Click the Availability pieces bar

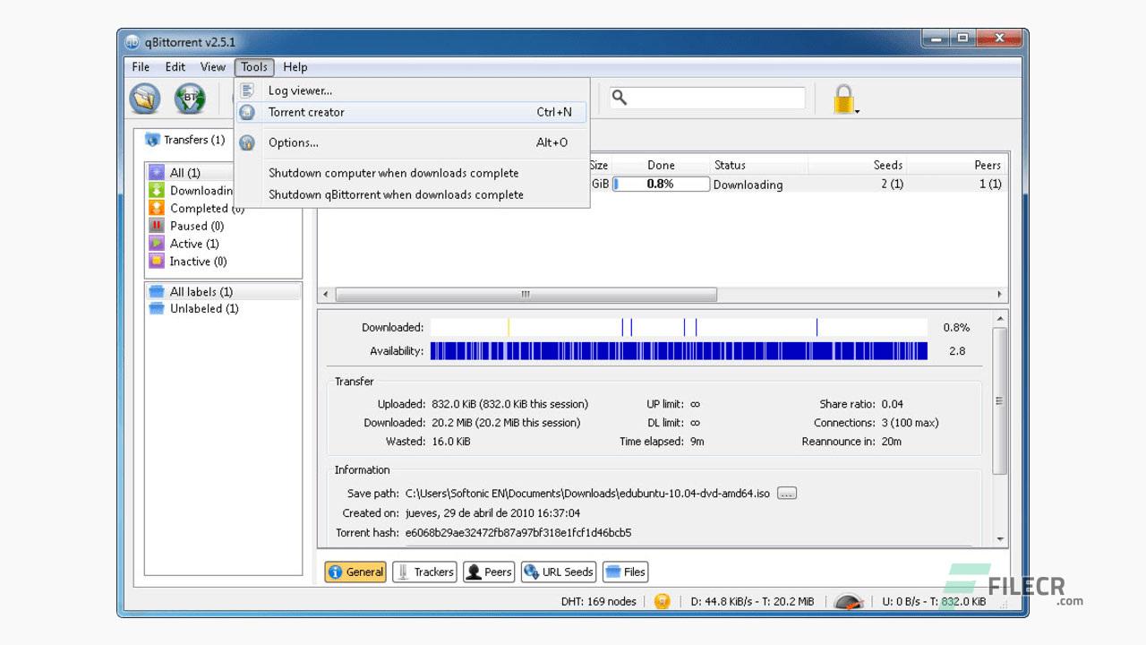pyautogui.click(x=679, y=351)
